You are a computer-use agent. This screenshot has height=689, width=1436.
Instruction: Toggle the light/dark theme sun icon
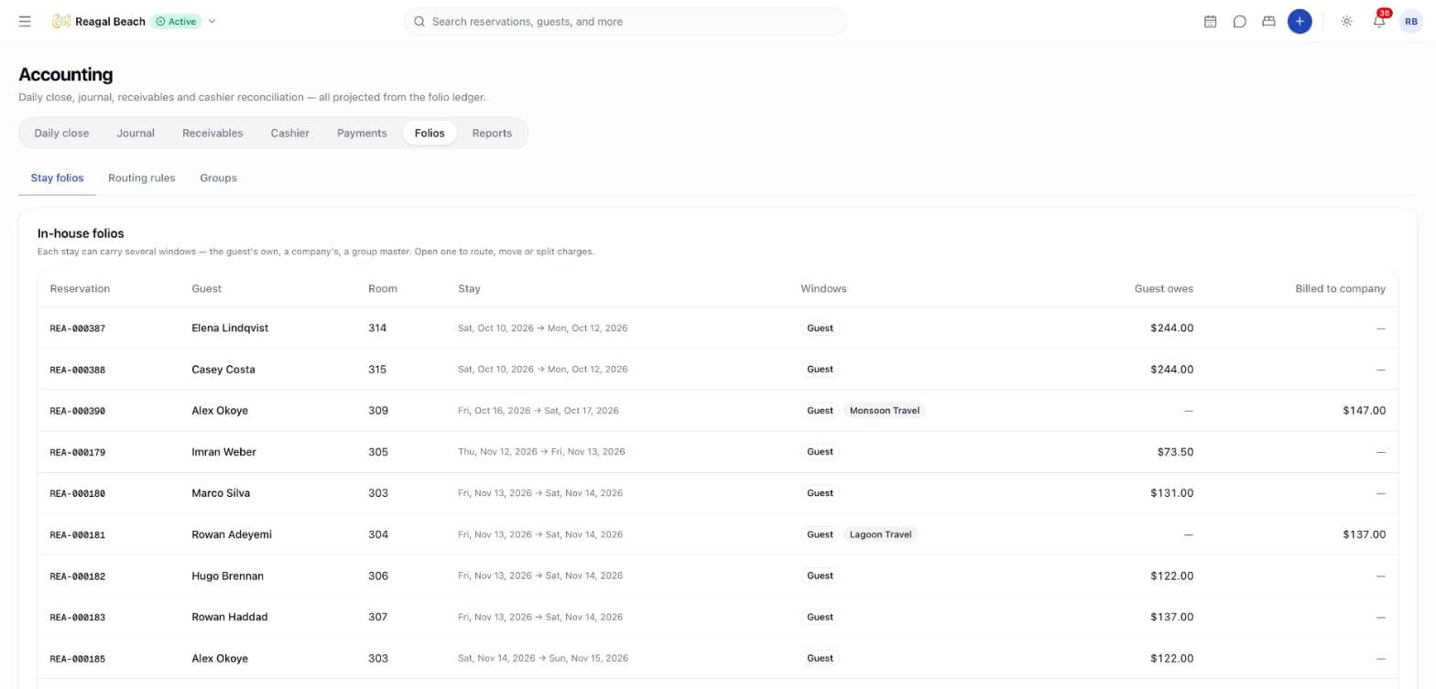1346,21
